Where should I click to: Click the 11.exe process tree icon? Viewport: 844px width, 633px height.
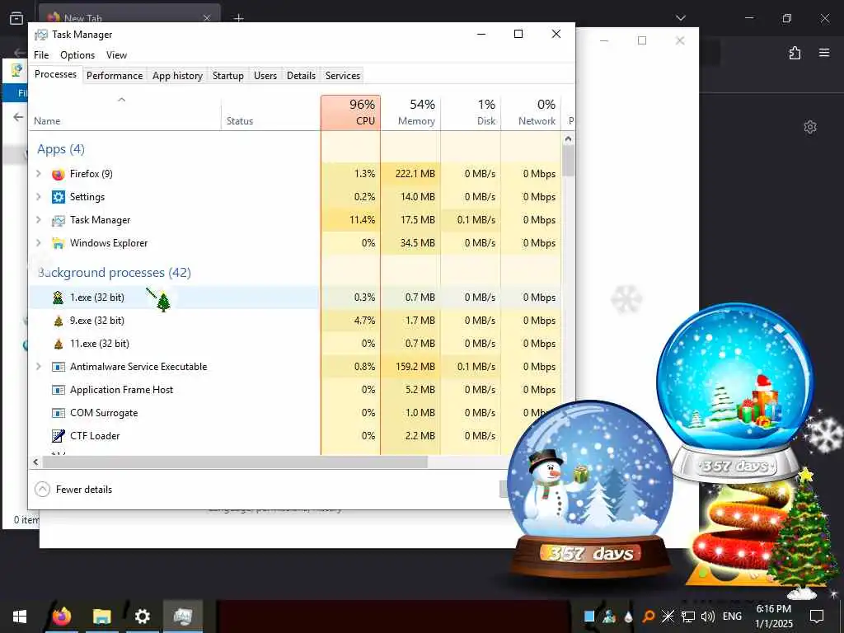59,344
